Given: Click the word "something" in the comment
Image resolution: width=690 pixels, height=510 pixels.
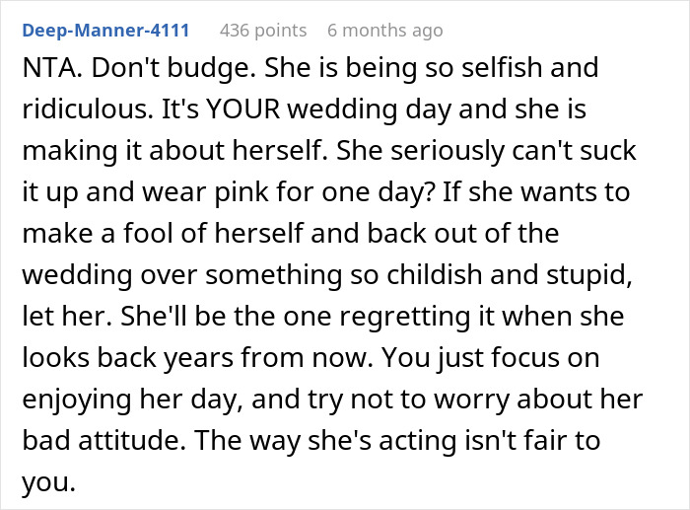Looking at the screenshot, I should click(x=274, y=275).
